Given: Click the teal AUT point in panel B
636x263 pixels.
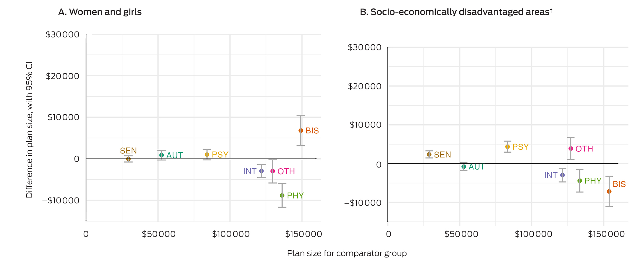Looking at the screenshot, I should pyautogui.click(x=464, y=167).
